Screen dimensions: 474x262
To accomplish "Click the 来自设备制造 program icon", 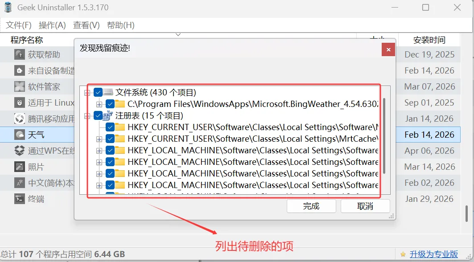I will tap(20, 70).
